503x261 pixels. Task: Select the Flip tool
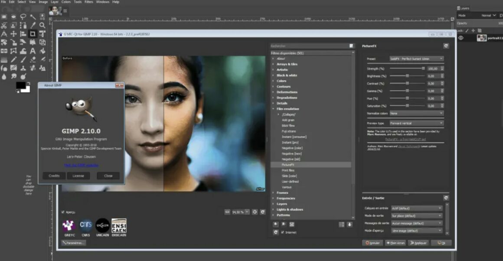4,51
